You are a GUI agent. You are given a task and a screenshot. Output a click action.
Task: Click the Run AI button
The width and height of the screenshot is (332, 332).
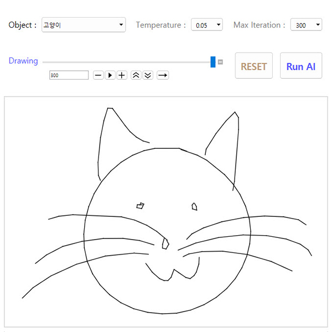(301, 66)
